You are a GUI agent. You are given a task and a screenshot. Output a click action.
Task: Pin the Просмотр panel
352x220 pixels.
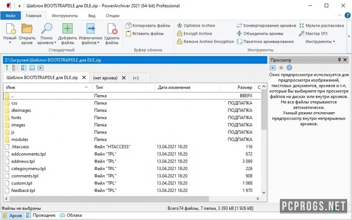pos(339,60)
